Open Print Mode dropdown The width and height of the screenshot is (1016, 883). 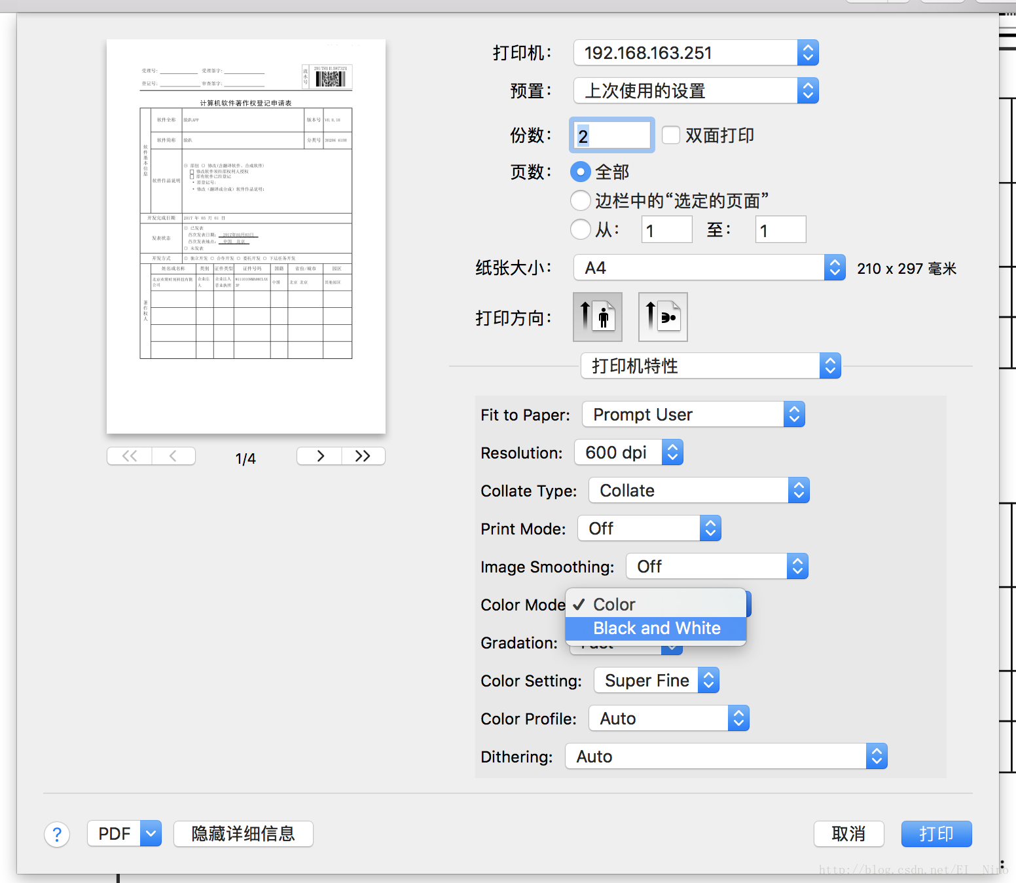tap(649, 528)
